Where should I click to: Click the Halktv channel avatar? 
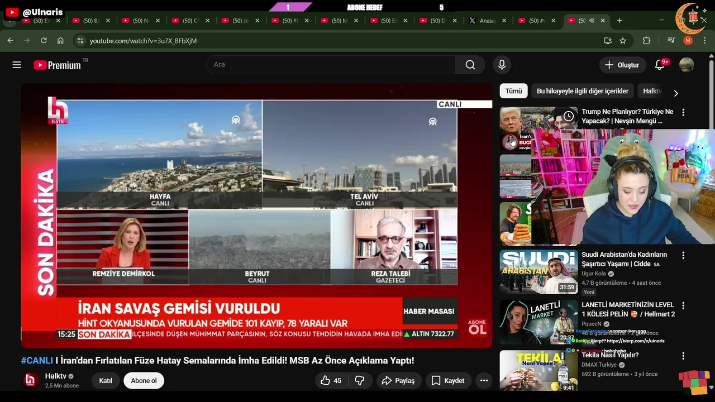[30, 380]
